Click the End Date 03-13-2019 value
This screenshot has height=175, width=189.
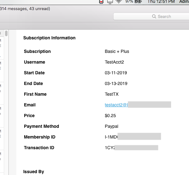[x=116, y=83]
